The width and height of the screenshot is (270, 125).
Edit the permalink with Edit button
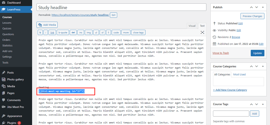113,15
